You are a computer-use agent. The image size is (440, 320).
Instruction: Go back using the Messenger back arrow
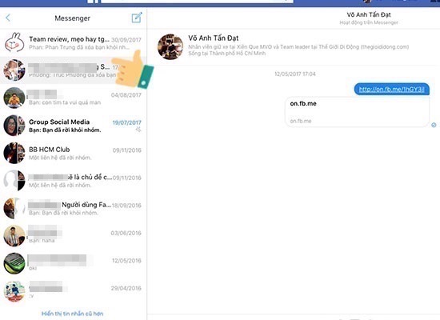pyautogui.click(x=8, y=18)
